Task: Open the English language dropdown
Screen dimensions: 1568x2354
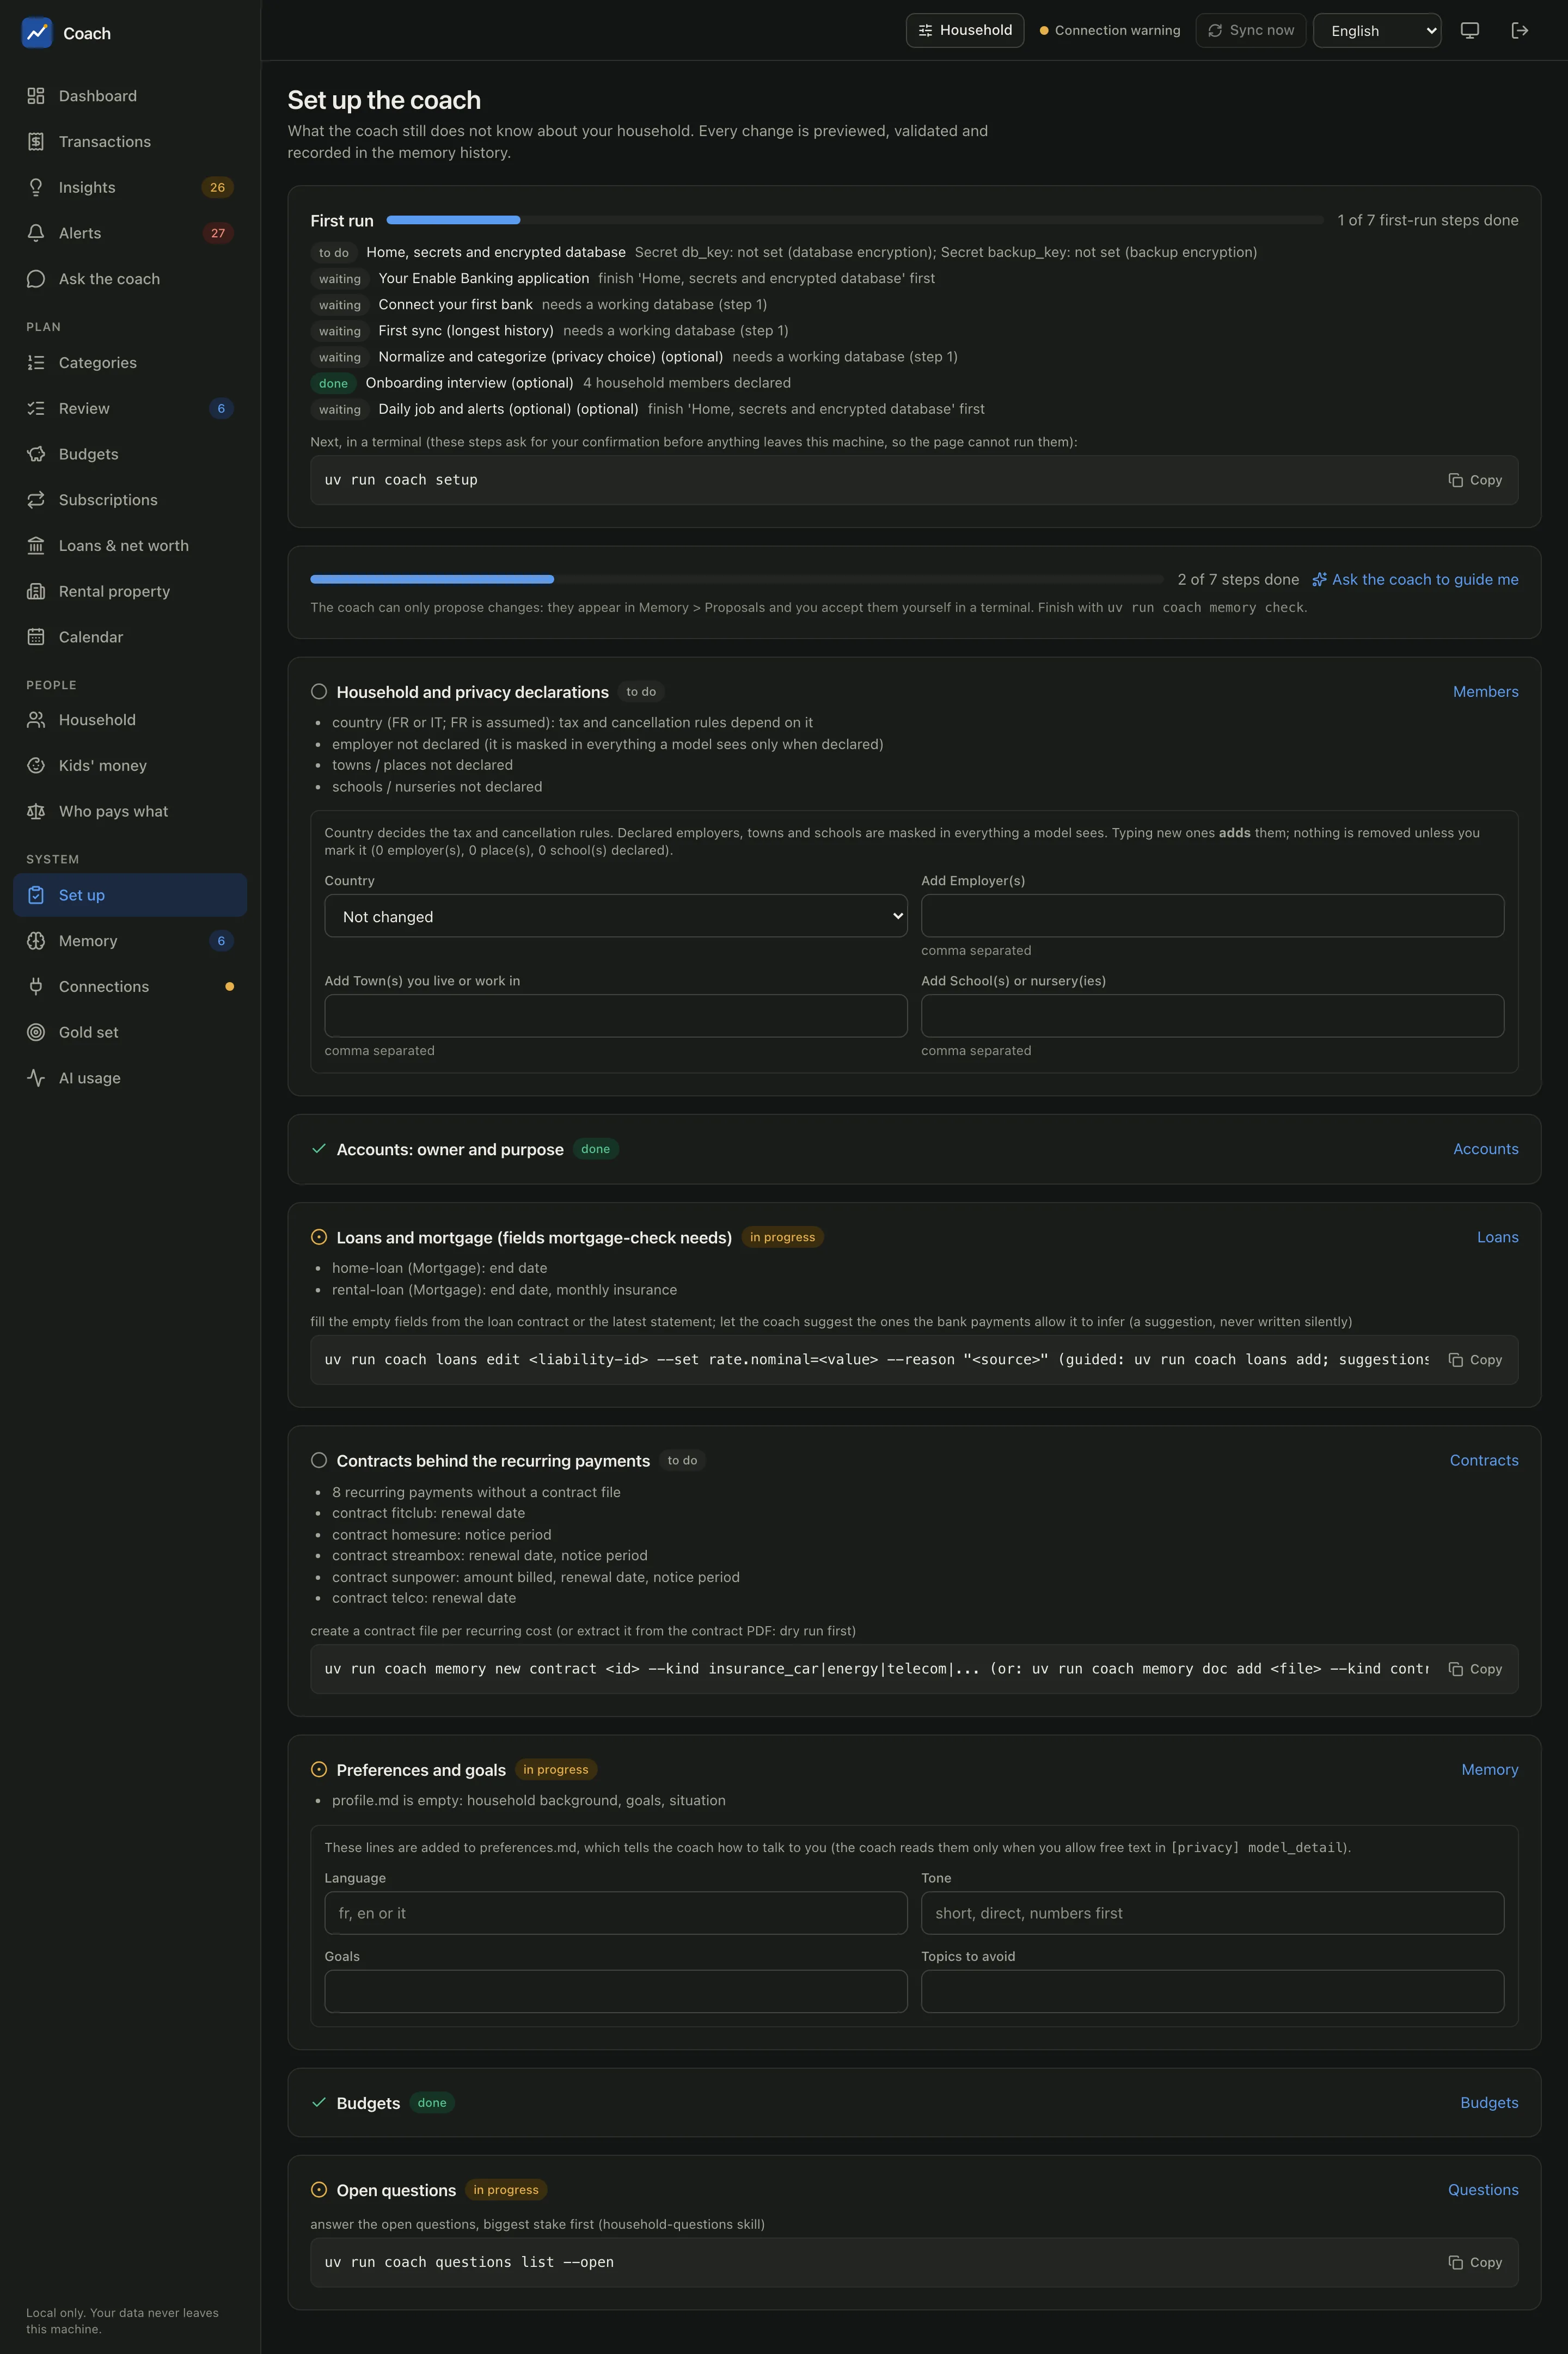Action: click(x=1377, y=31)
